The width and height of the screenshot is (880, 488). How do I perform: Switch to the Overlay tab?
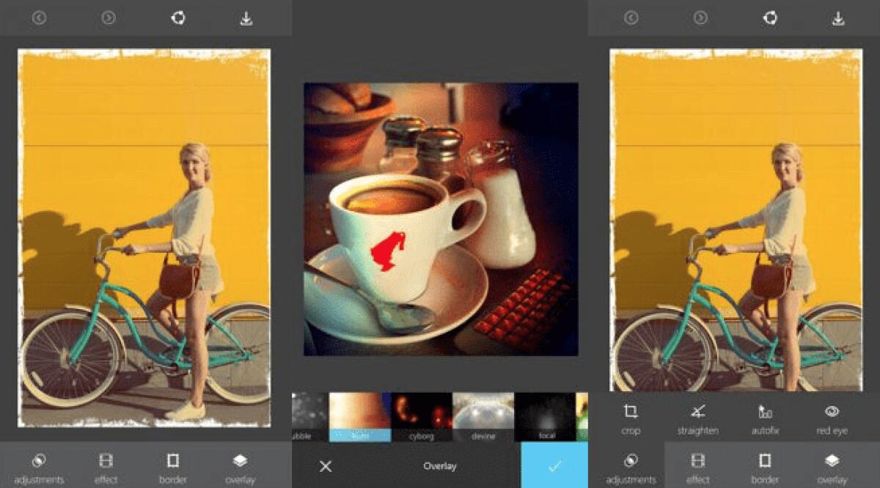tap(440, 465)
